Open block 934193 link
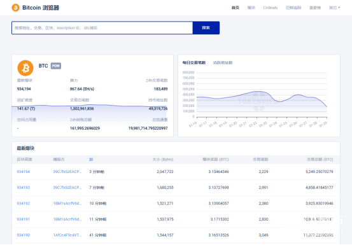This screenshot has height=245, width=352. pos(24,188)
